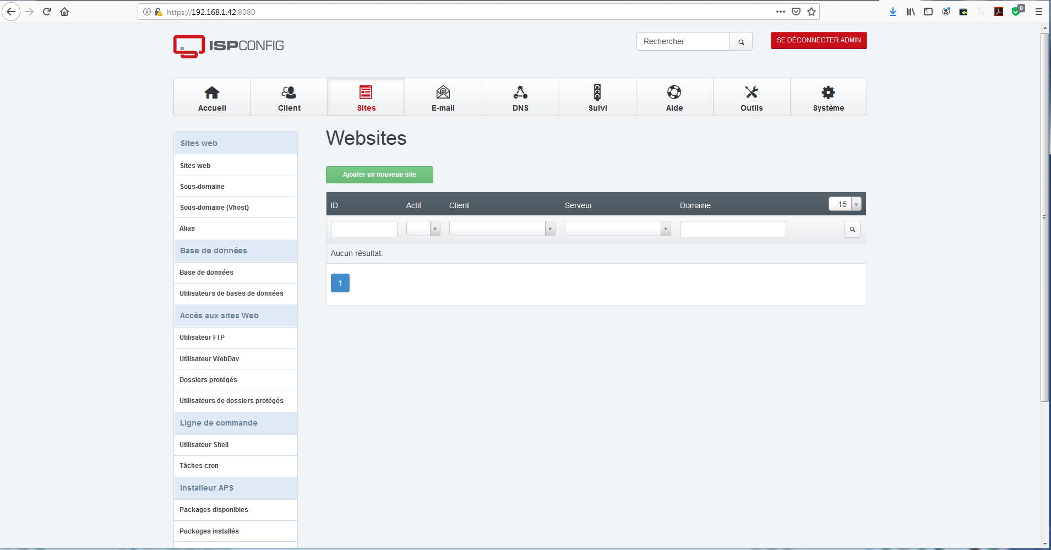Screen dimensions: 1051x550
Task: Click Se déconnecter admin button
Action: (x=819, y=40)
